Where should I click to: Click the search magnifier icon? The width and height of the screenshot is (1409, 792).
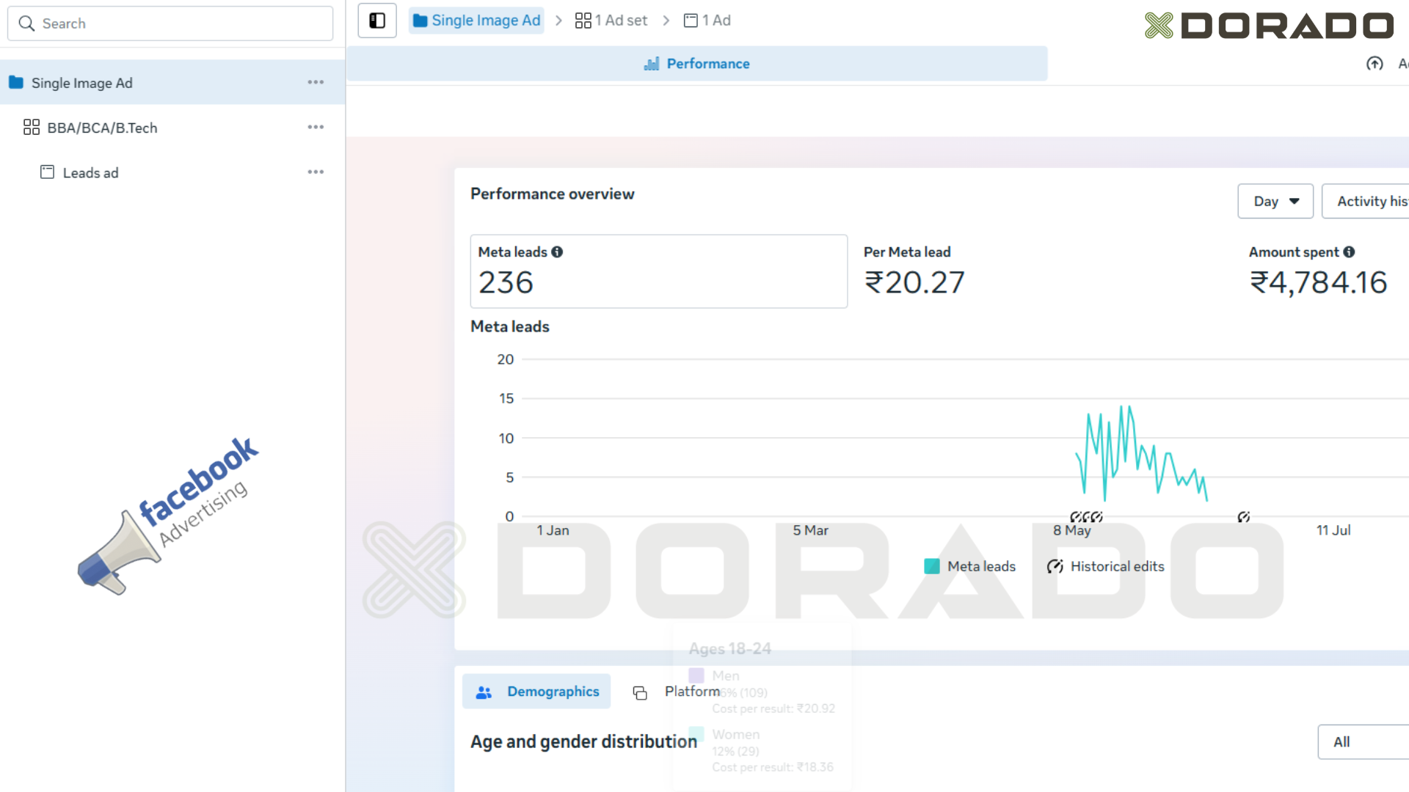pos(26,23)
